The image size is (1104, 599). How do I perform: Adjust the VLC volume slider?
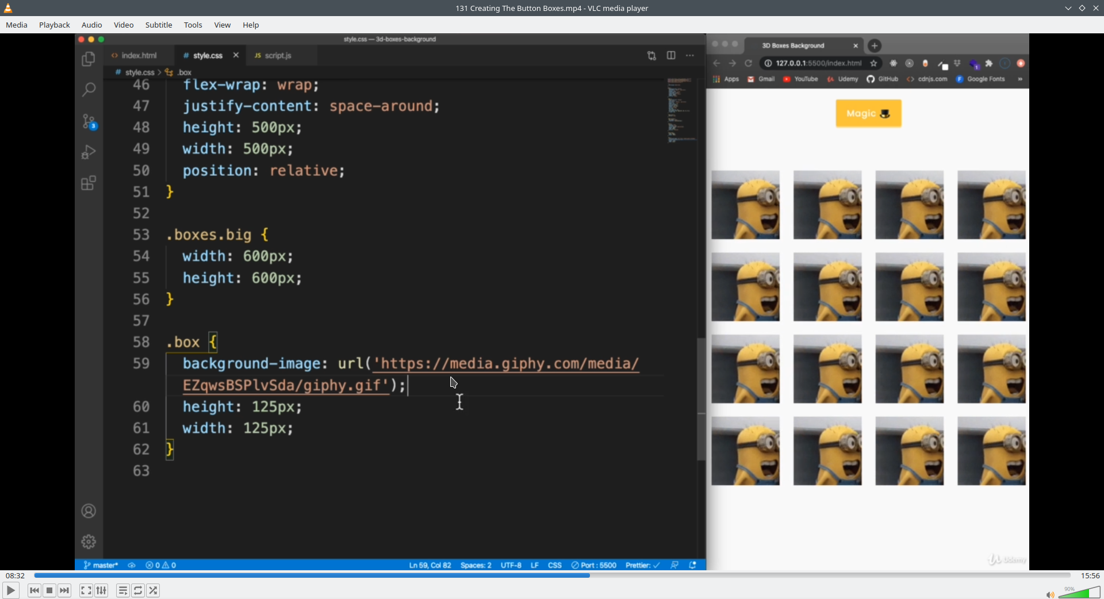click(1079, 592)
